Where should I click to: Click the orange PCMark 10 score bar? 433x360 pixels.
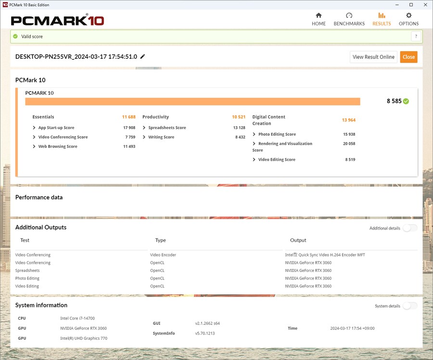coord(192,102)
